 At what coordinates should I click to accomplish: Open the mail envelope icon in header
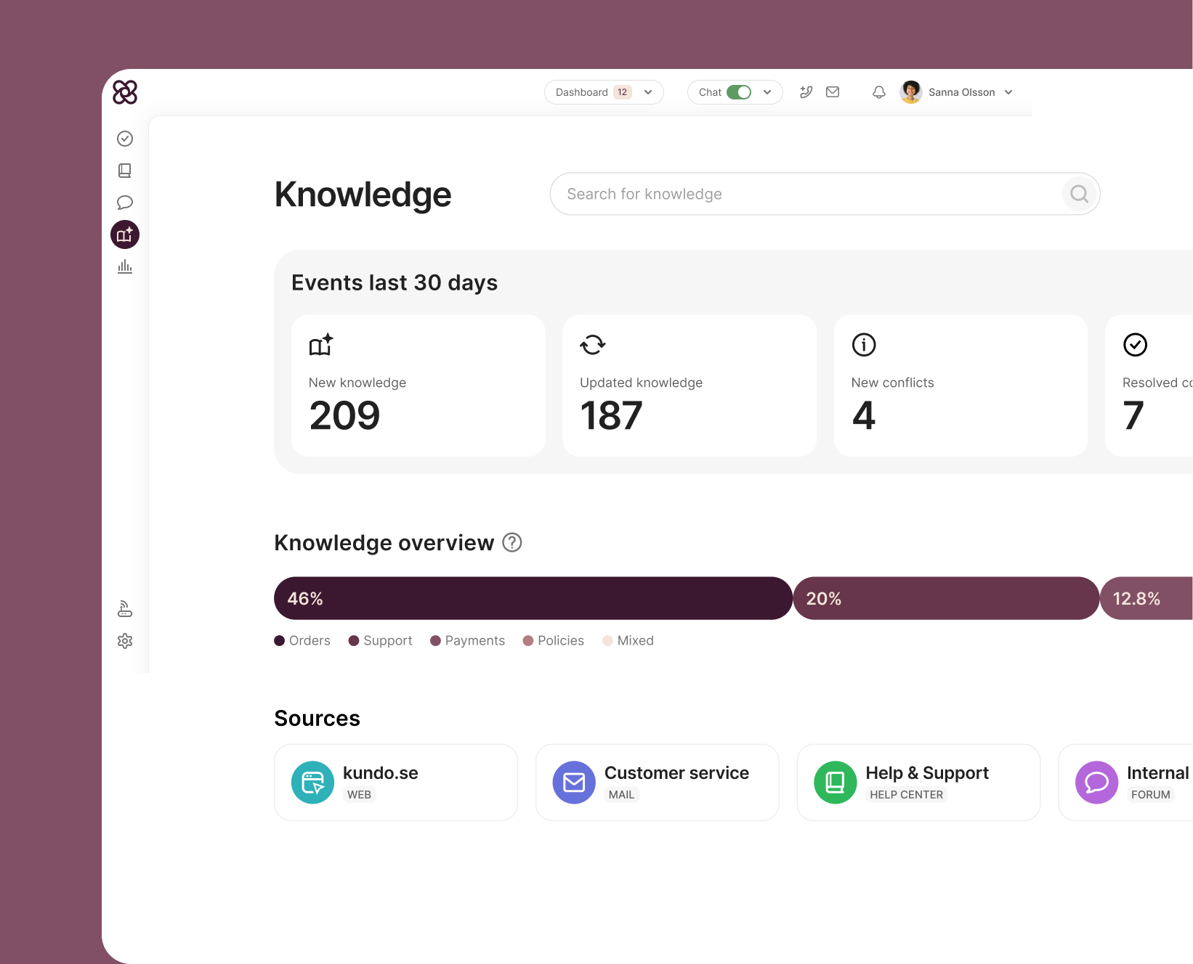(833, 92)
